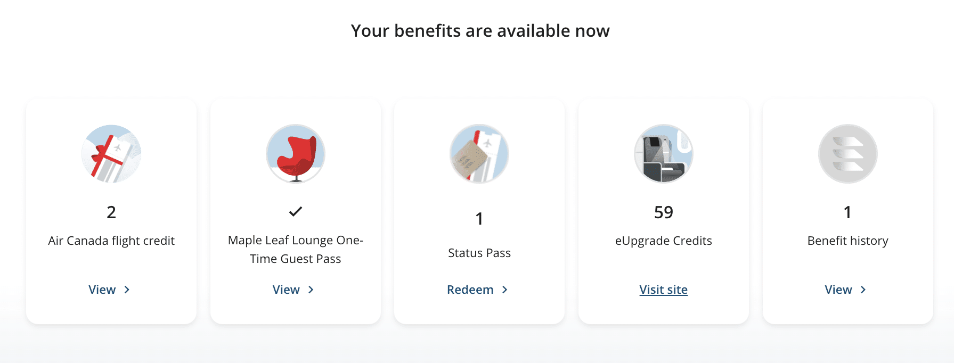Screen dimensions: 954x363
Task: Click the eUpgrade Credits seat icon
Action: [x=664, y=154]
